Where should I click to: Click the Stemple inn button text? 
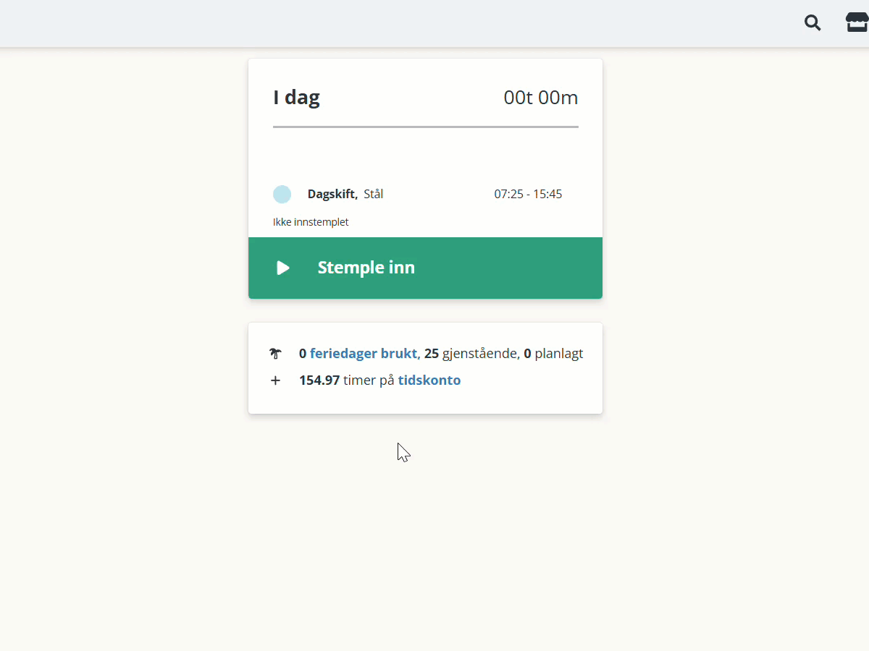[366, 268]
